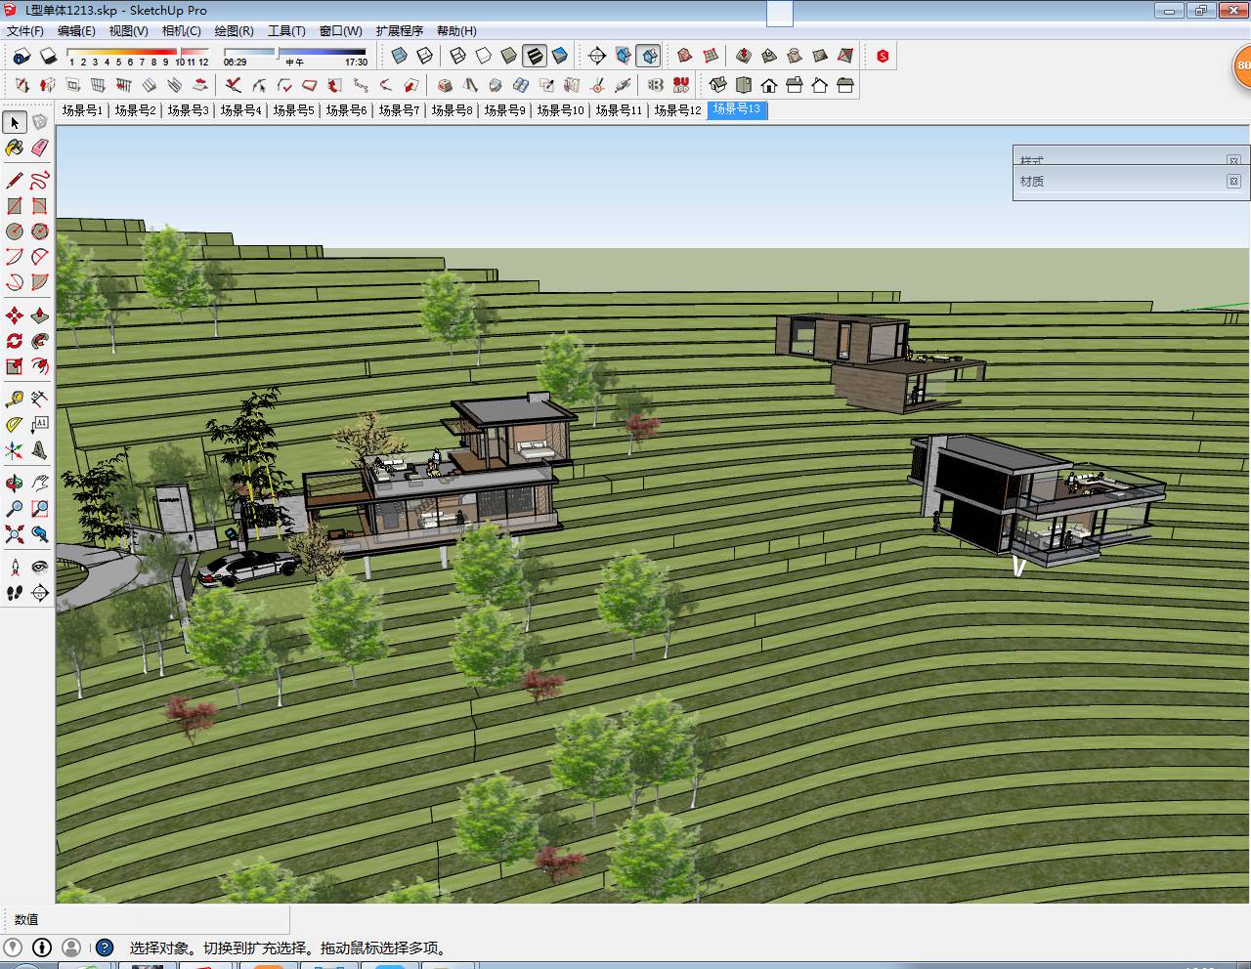Select the Polygon tool

40,232
